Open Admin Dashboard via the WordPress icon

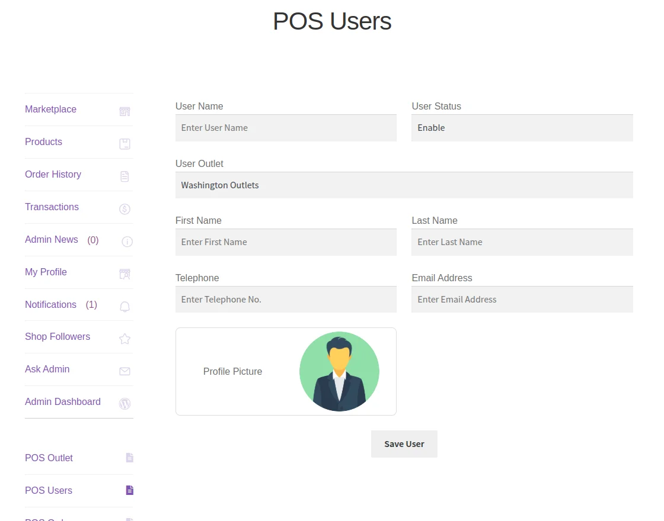(x=124, y=404)
